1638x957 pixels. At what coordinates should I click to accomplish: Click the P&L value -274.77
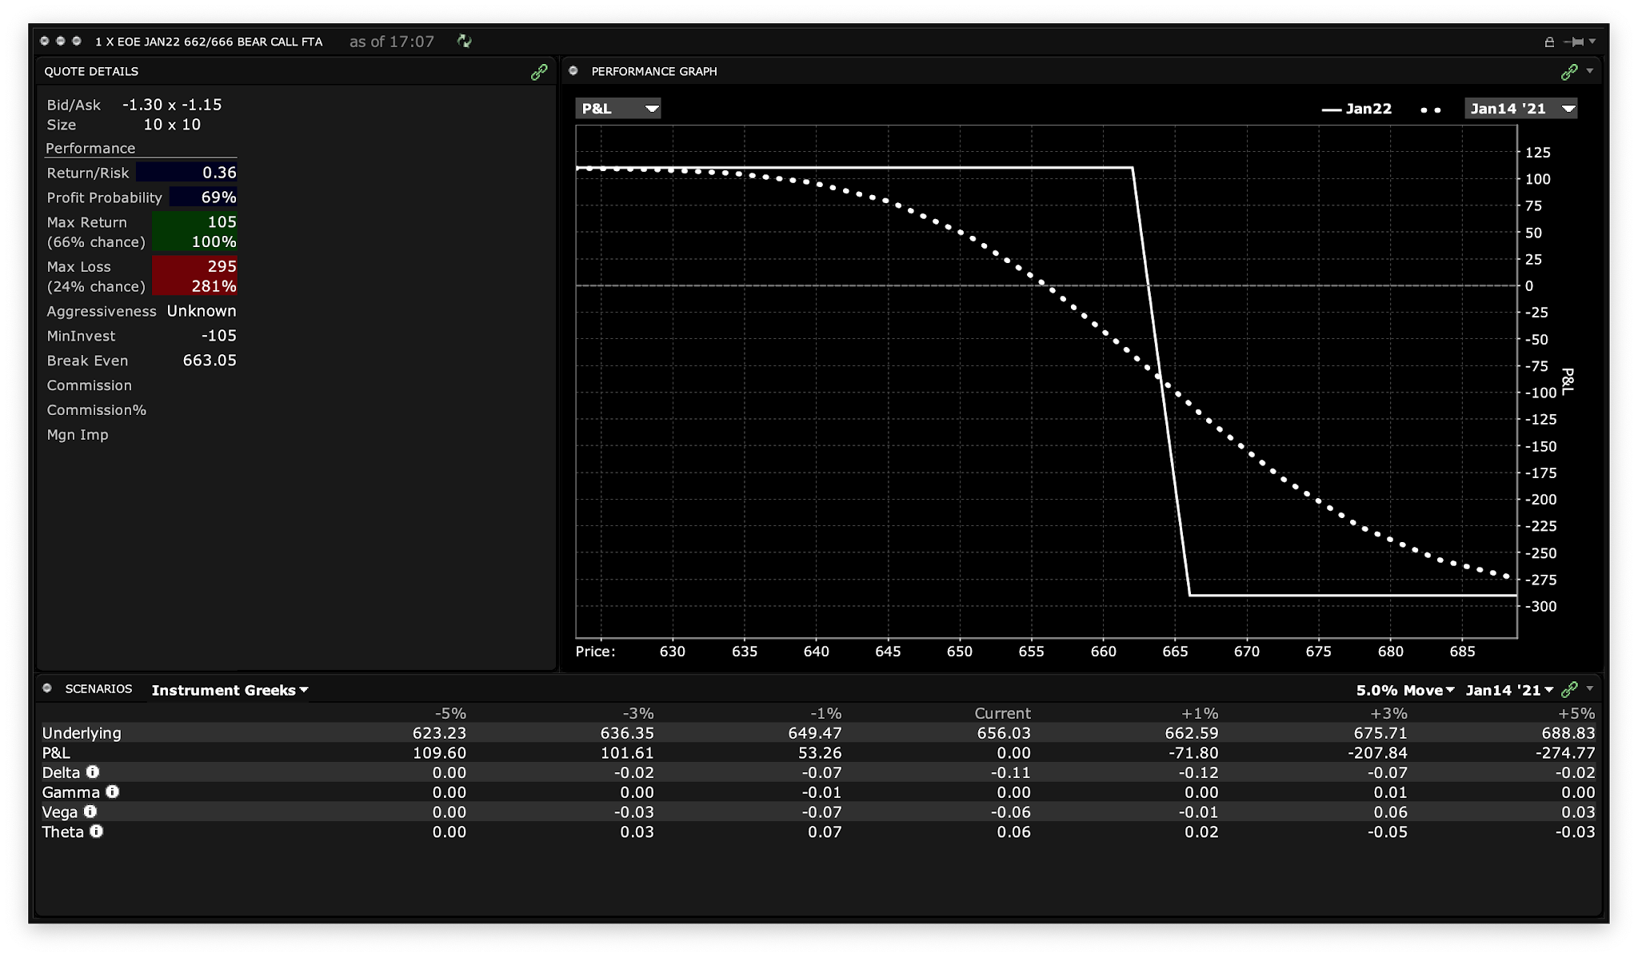1565,753
